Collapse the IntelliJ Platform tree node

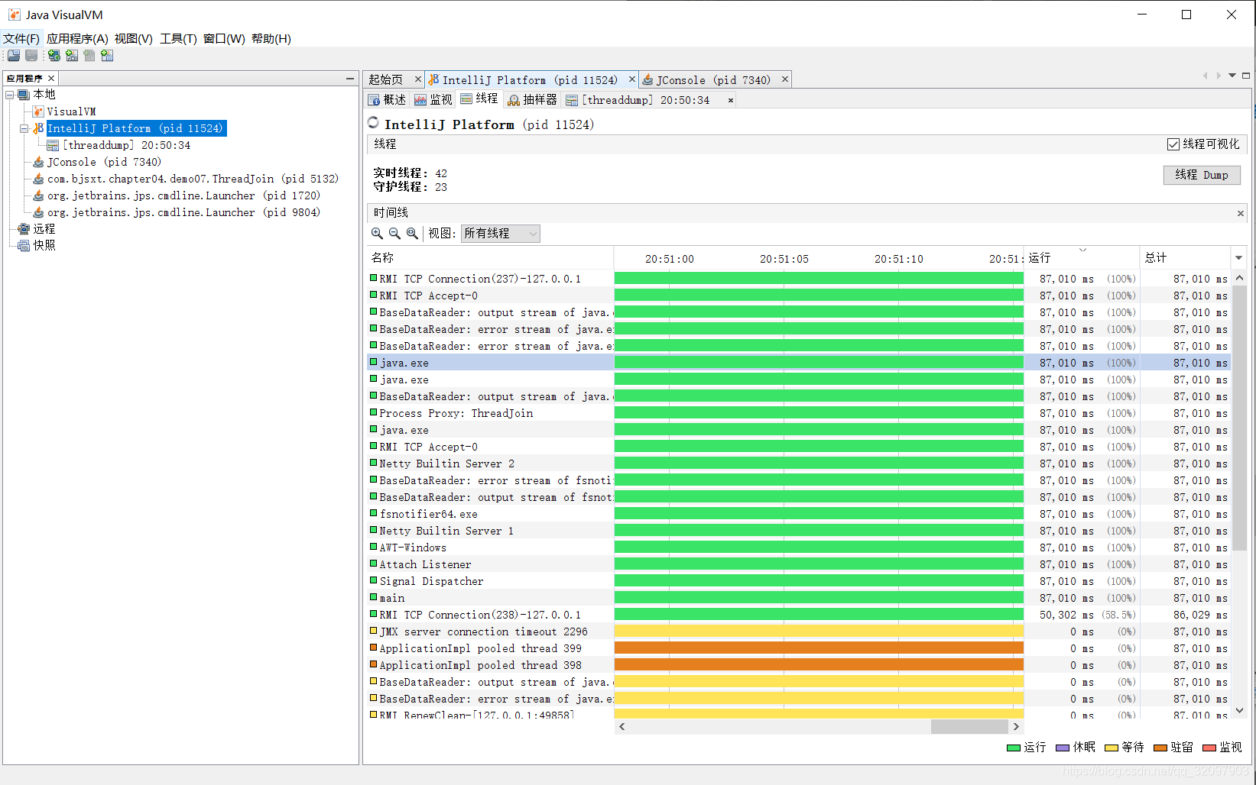(x=24, y=128)
